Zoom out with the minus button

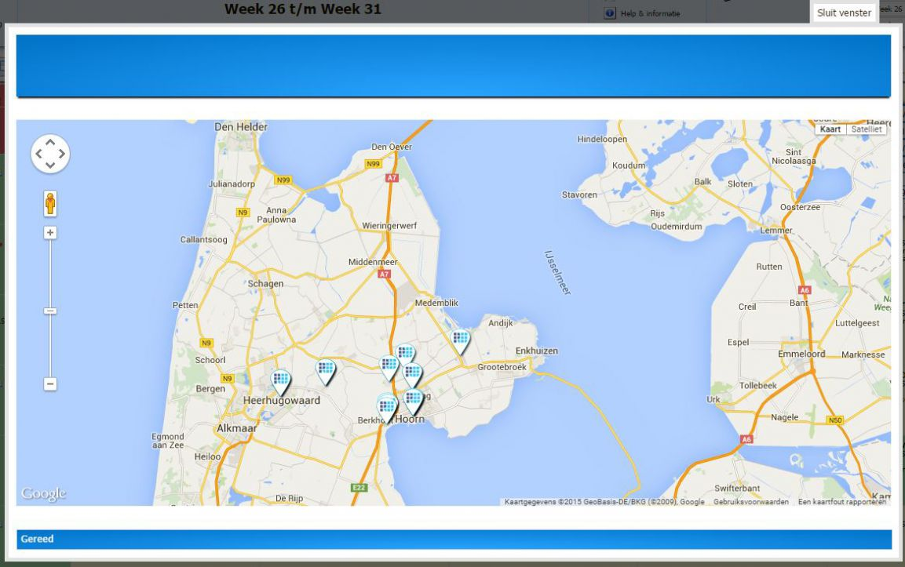point(50,383)
